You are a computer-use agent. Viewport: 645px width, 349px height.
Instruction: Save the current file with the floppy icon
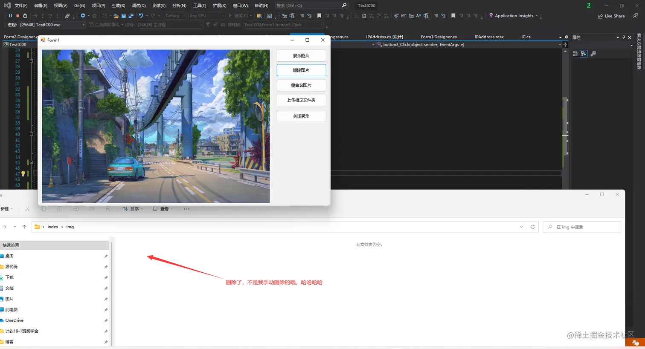click(x=124, y=16)
